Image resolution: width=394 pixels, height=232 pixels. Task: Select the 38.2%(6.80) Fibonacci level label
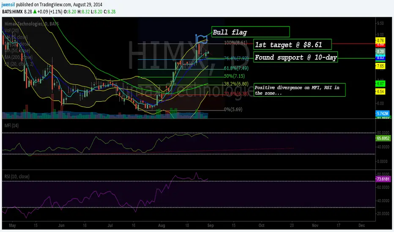(x=236, y=84)
